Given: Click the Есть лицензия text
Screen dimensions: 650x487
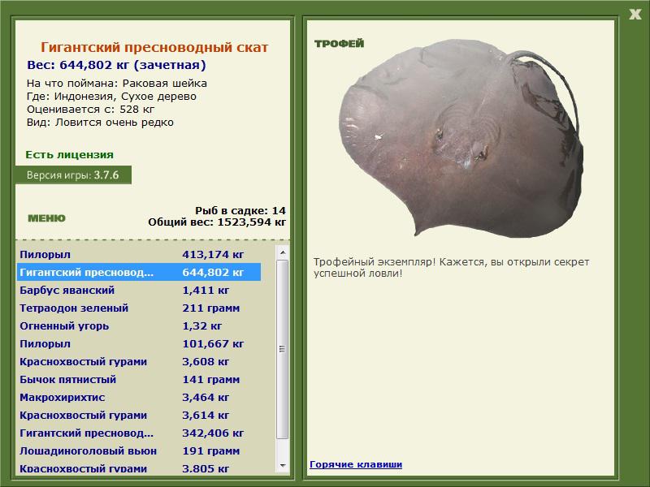Looking at the screenshot, I should 69,154.
